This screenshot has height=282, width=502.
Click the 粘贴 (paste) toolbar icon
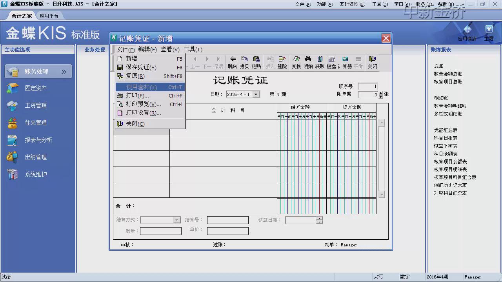click(x=256, y=62)
